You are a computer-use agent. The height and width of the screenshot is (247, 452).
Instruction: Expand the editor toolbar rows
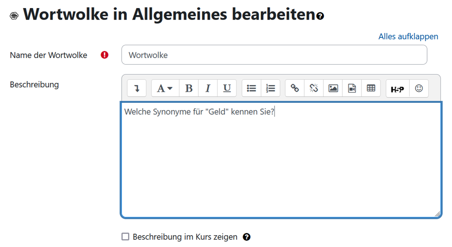(136, 88)
